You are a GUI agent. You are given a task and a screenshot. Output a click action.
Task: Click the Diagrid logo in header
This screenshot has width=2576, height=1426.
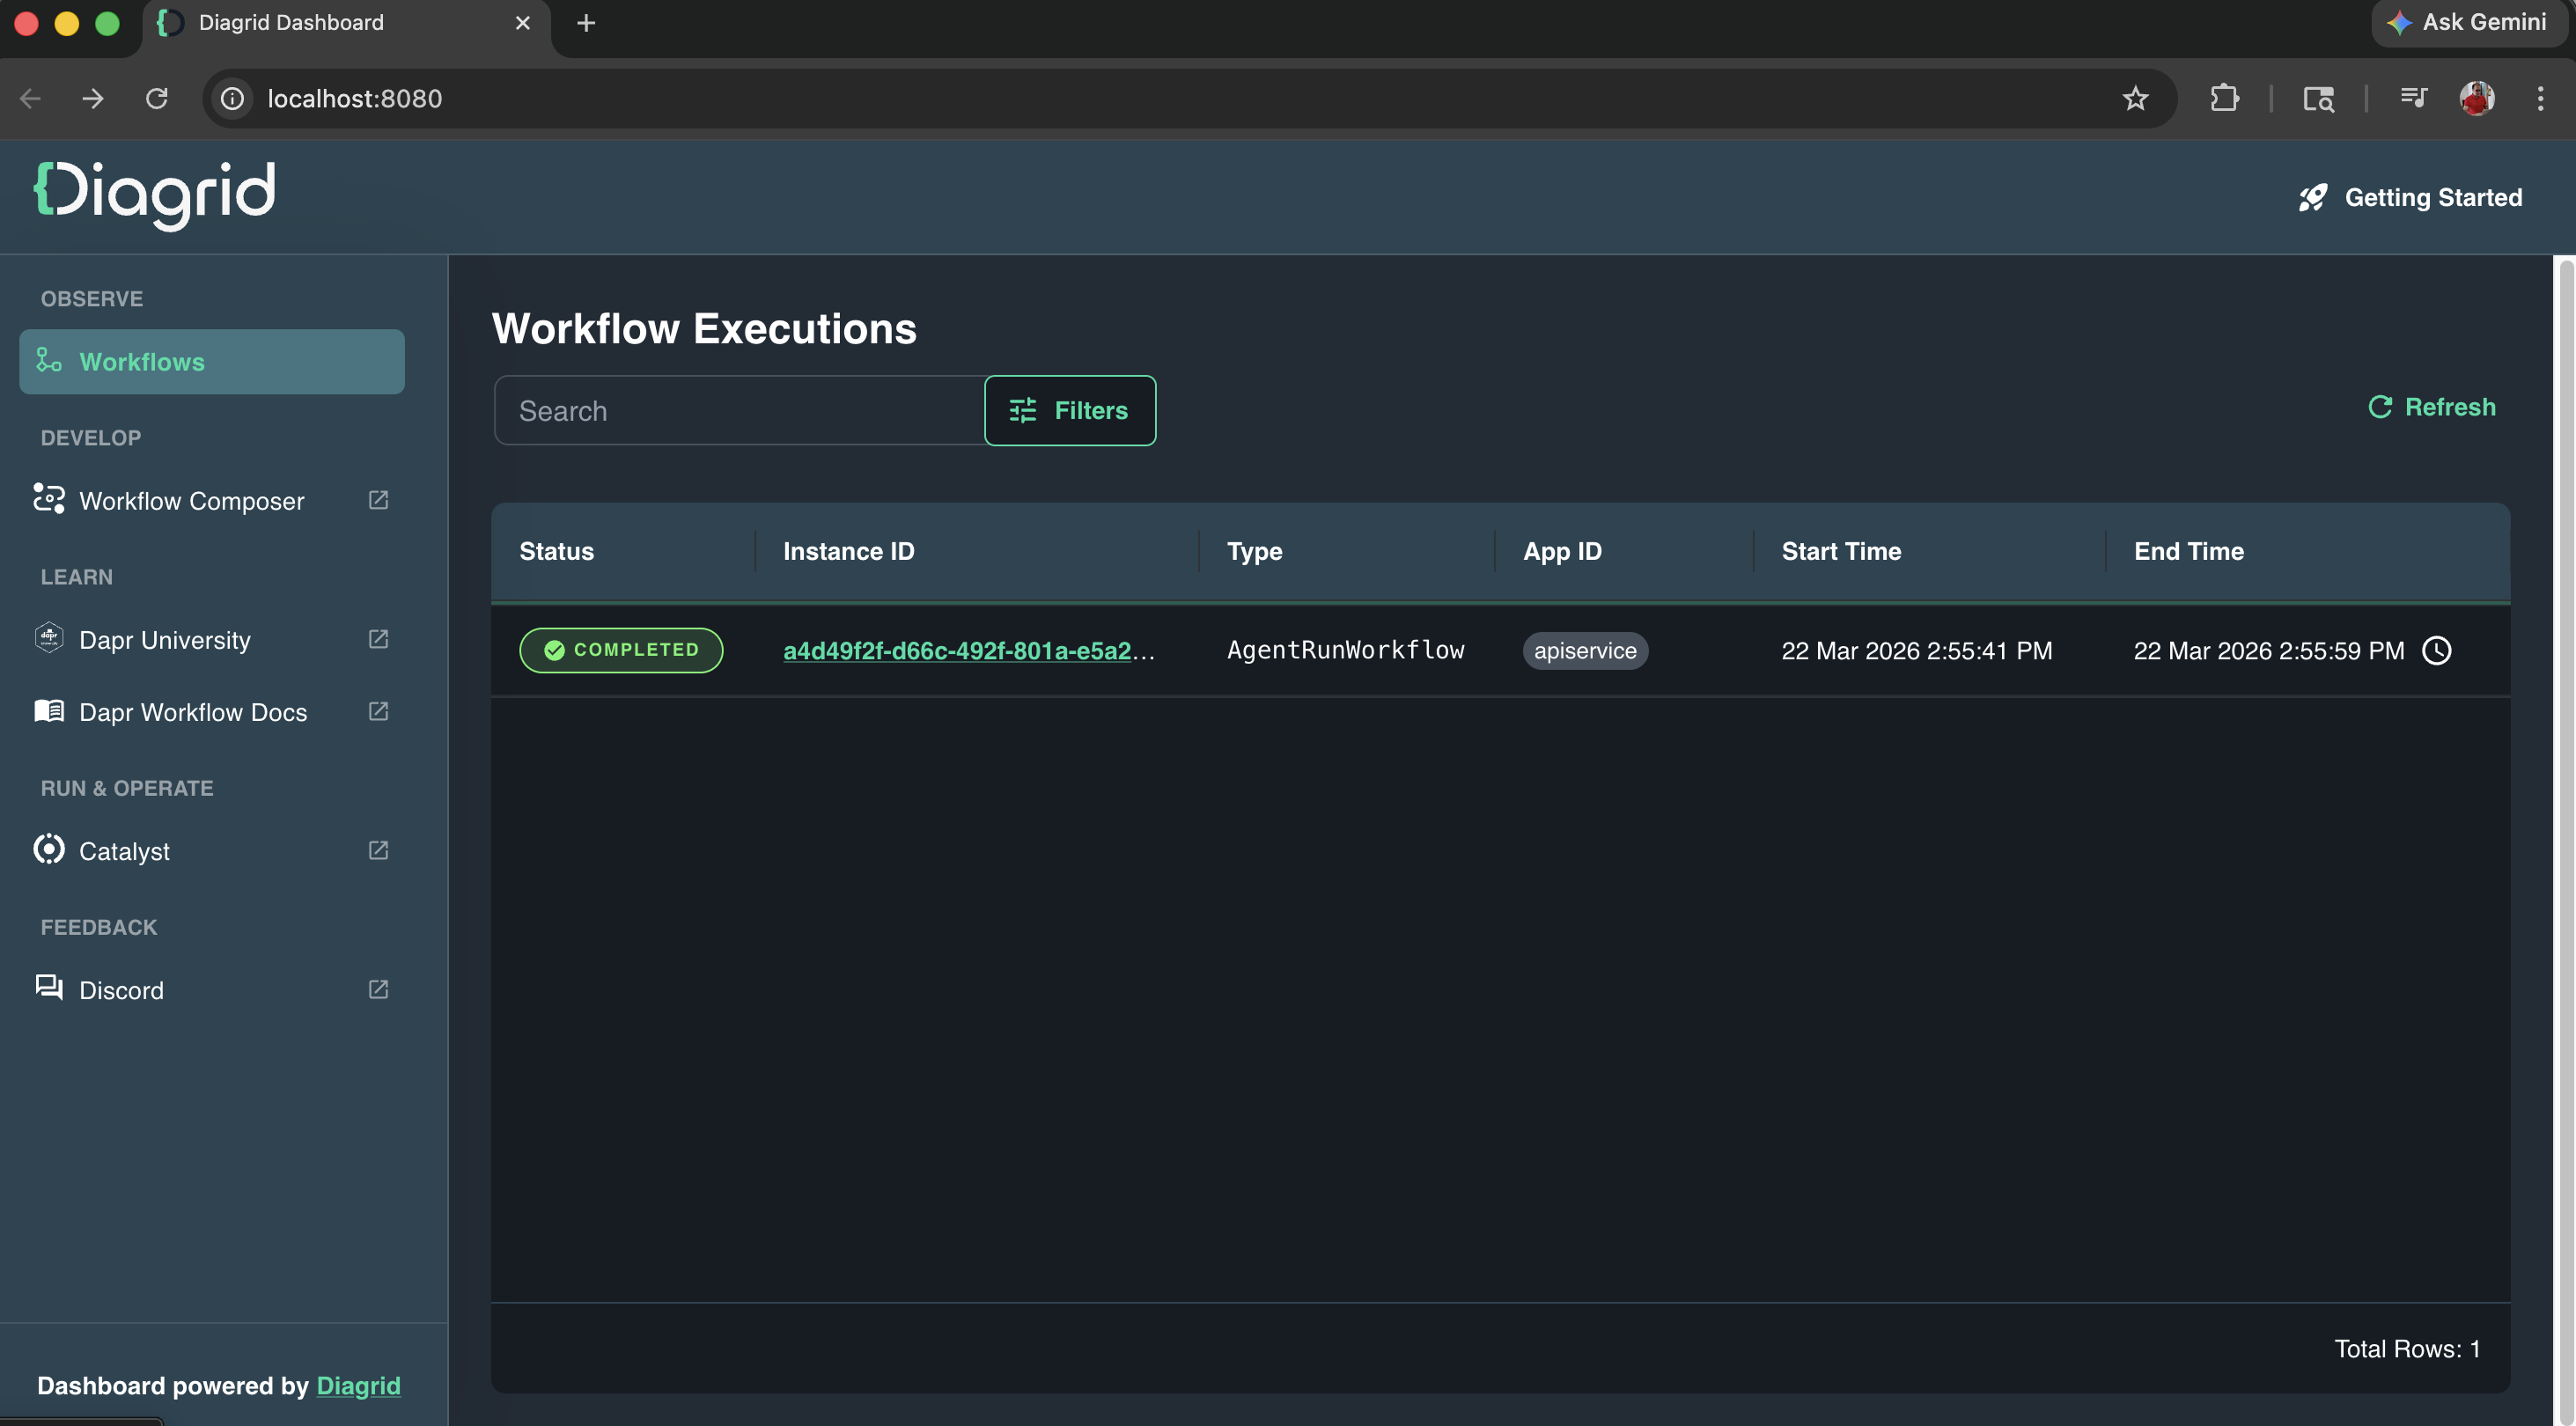click(x=155, y=194)
